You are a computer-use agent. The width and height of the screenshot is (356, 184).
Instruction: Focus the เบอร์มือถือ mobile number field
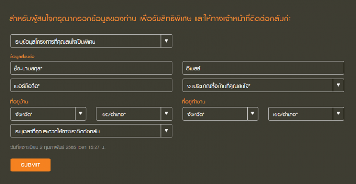(x=91, y=85)
